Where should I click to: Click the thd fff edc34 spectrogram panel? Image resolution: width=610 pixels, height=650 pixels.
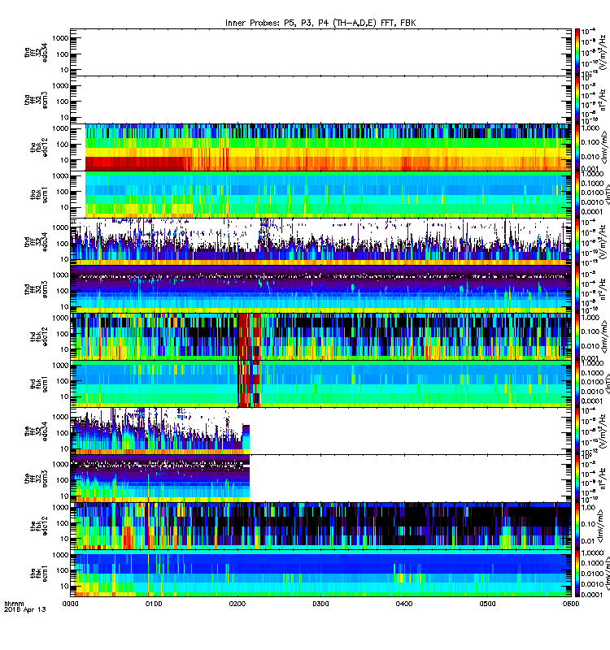click(x=320, y=241)
